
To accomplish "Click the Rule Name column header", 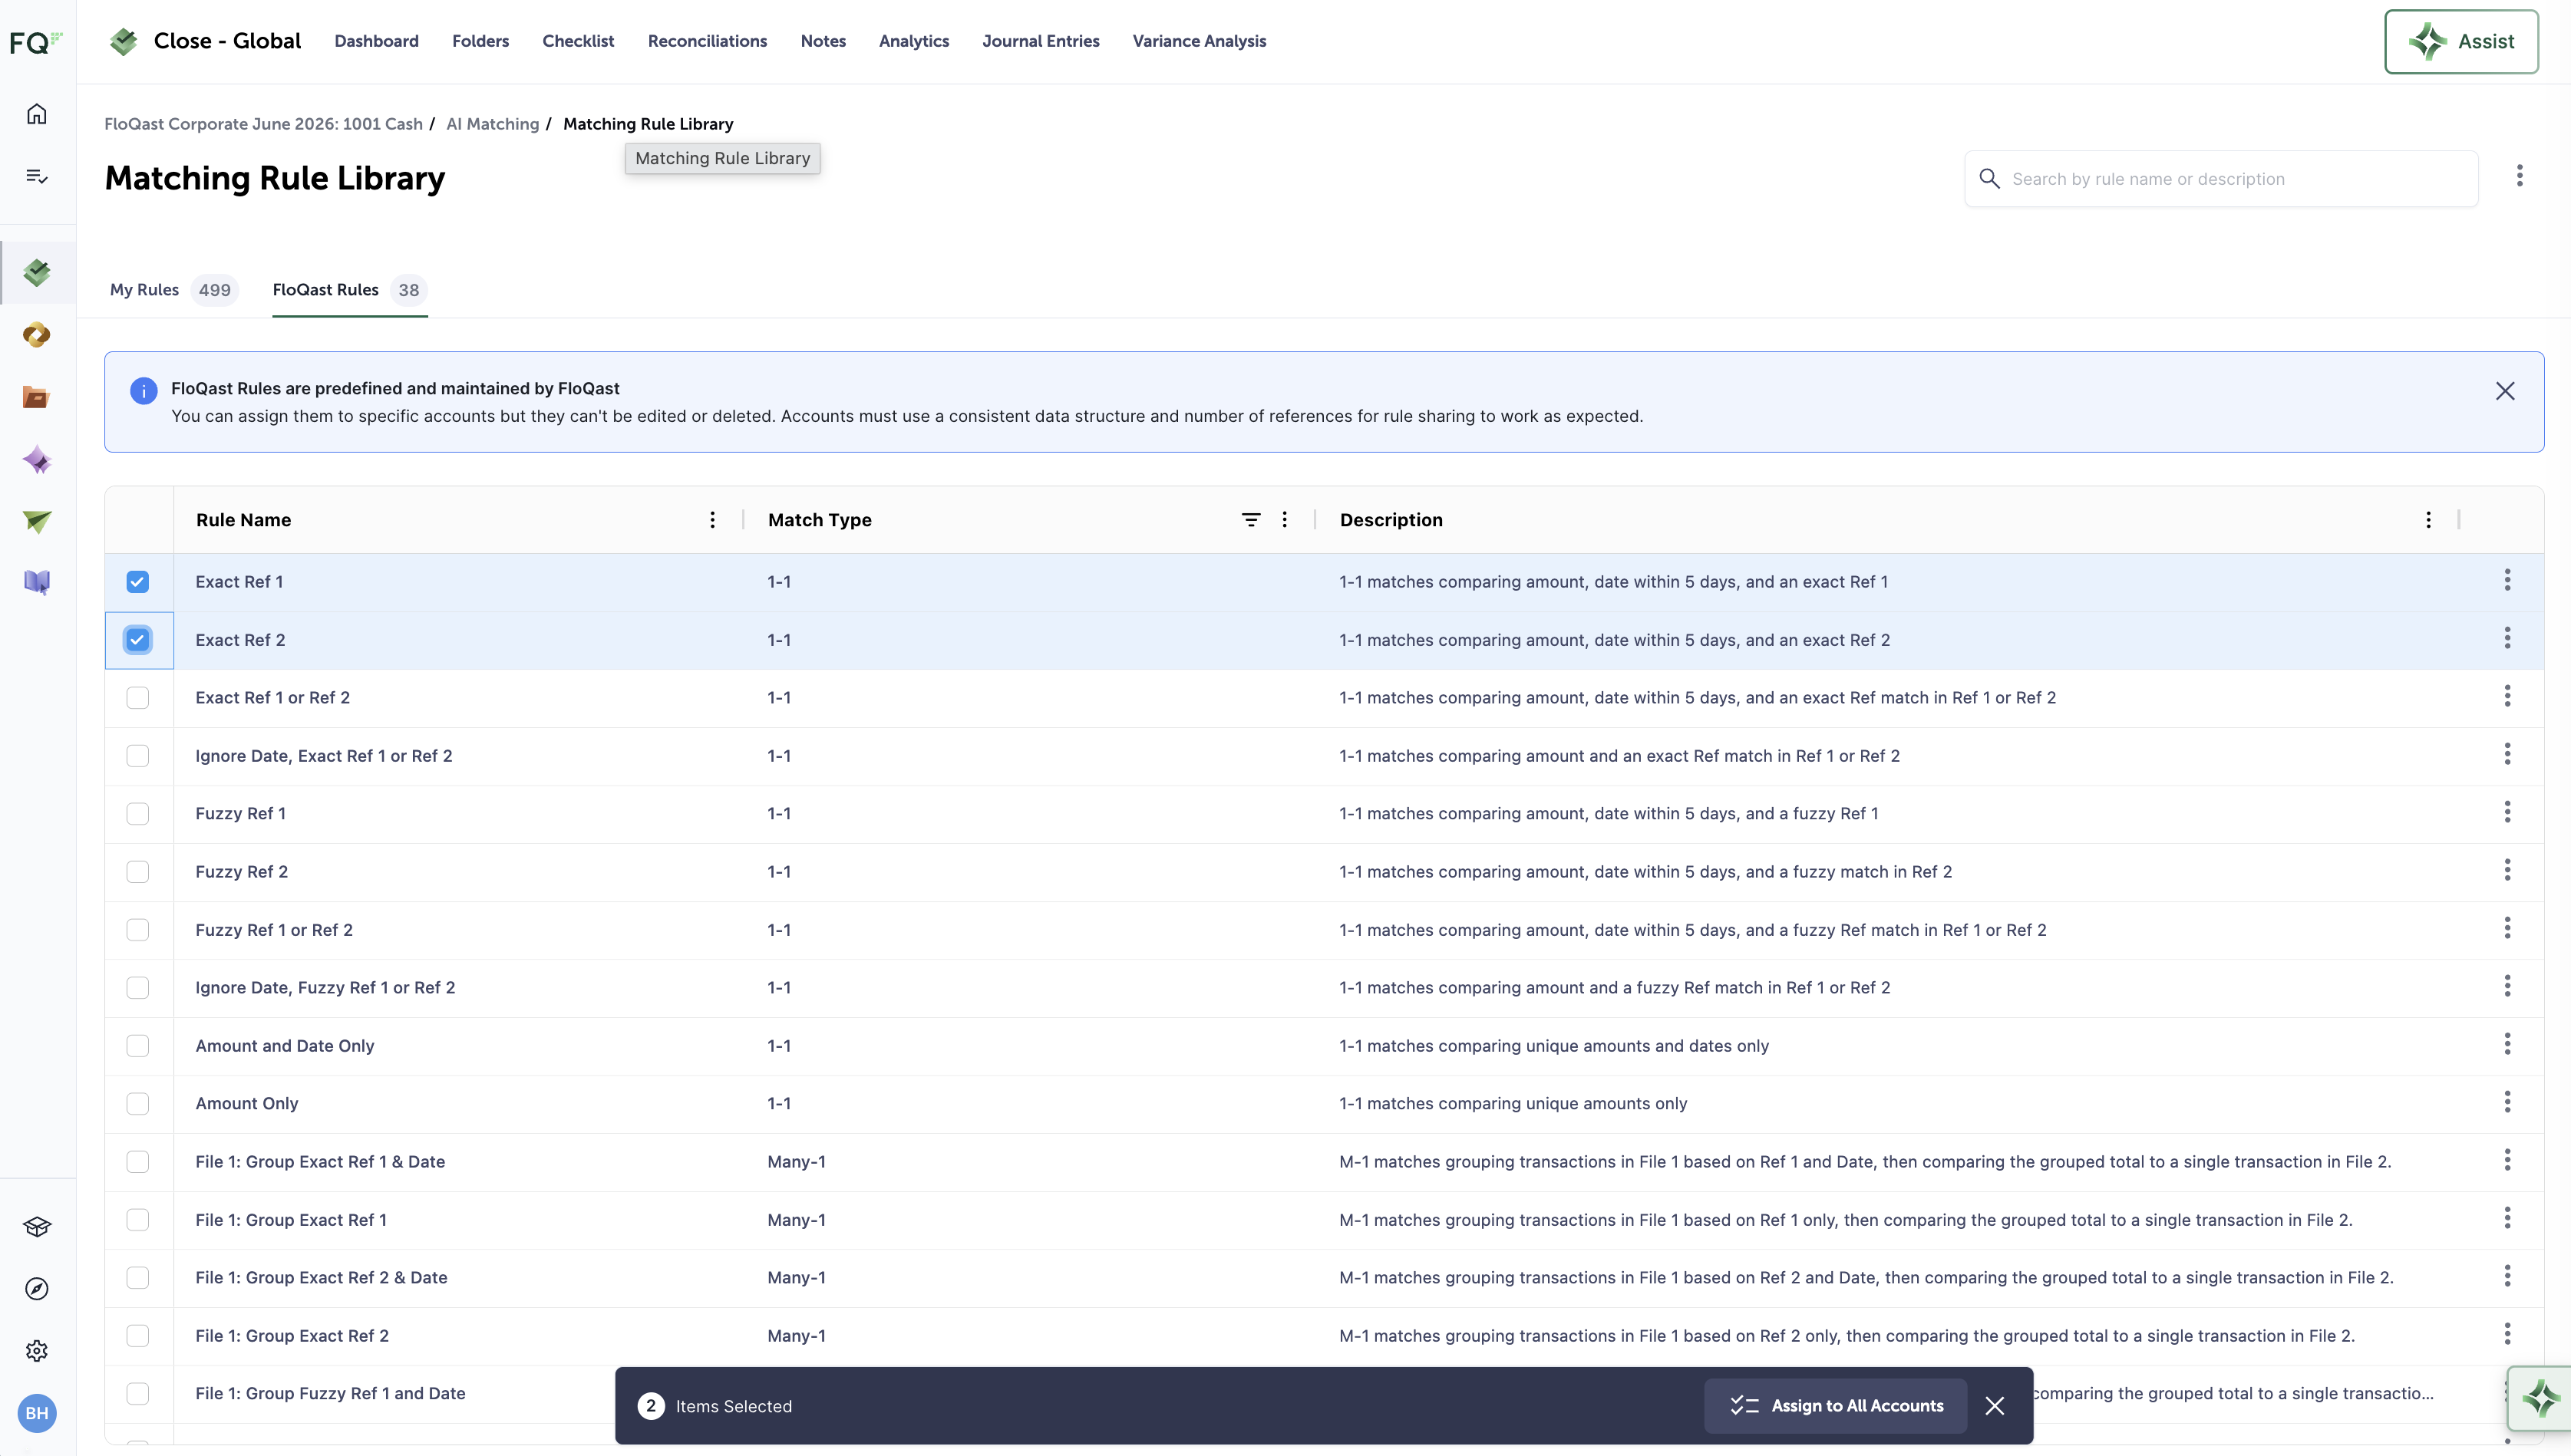I will (x=243, y=520).
